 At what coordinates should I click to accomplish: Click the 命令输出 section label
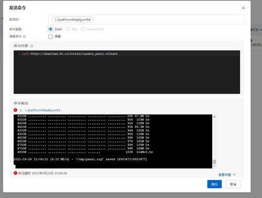click(21, 103)
